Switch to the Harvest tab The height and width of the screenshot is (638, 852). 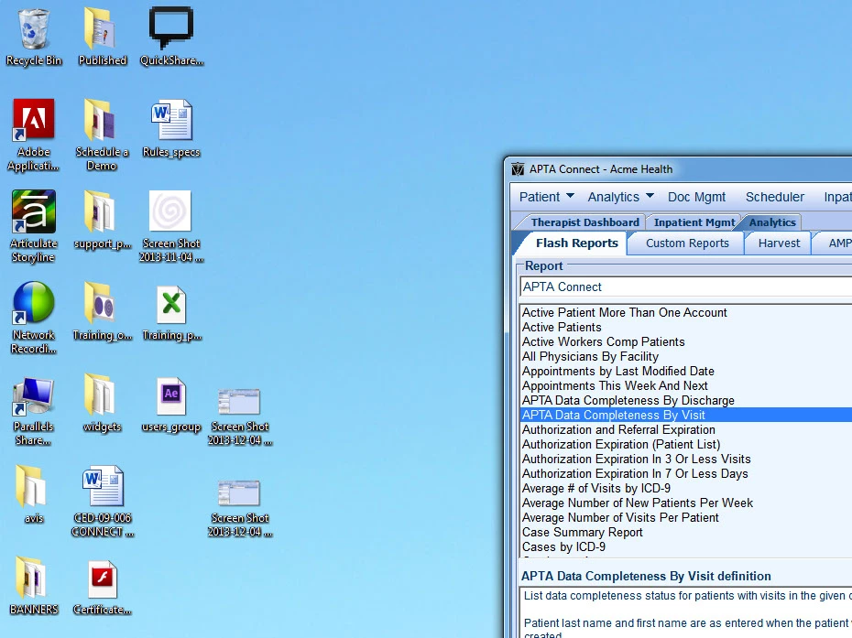[x=779, y=243]
